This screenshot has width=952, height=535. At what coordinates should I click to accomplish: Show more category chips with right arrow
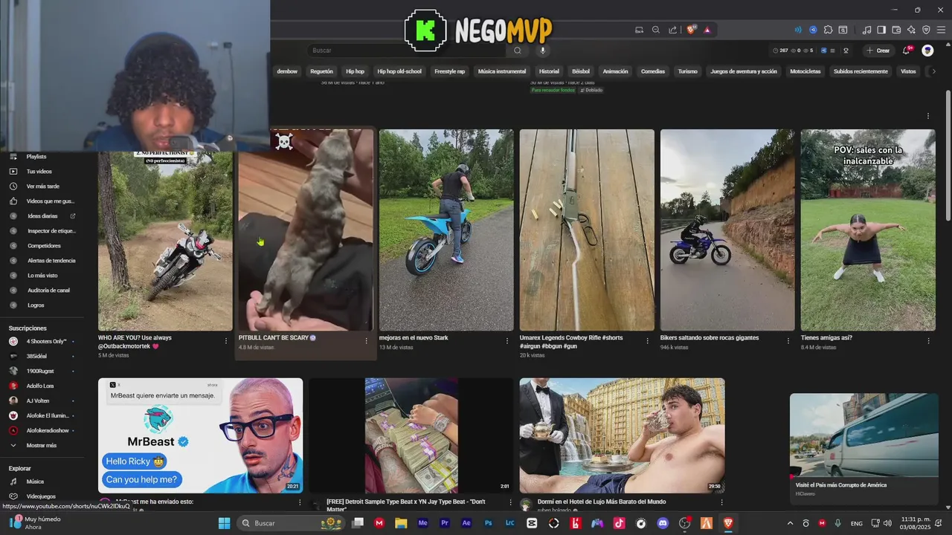click(933, 71)
